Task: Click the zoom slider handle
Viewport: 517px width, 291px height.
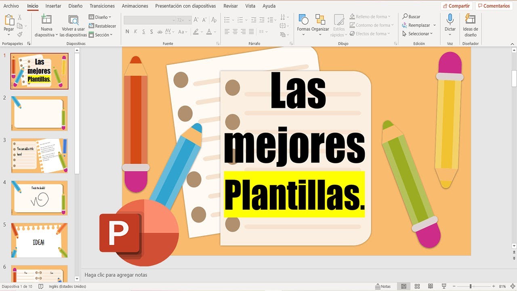Action: 471,286
